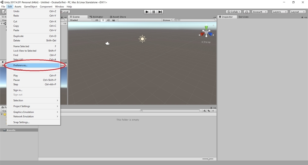Open the Cloud services icon button
This screenshot has height=165, width=308.
(247, 12)
